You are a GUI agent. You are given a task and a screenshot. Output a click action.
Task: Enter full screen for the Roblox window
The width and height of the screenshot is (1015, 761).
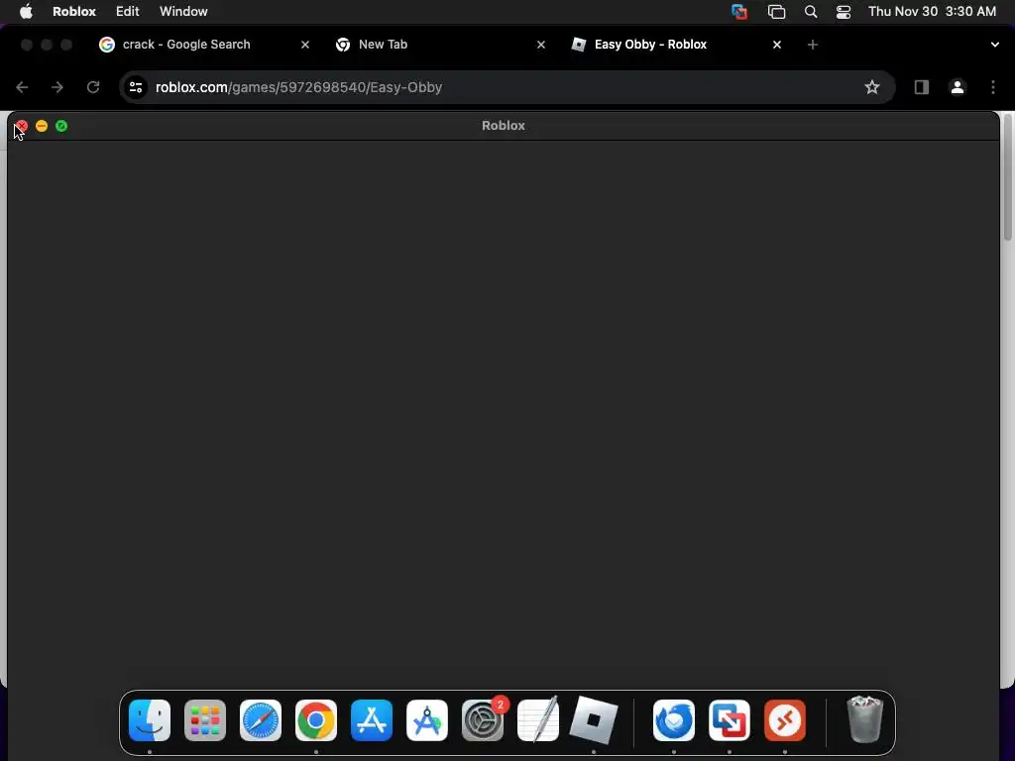[61, 126]
